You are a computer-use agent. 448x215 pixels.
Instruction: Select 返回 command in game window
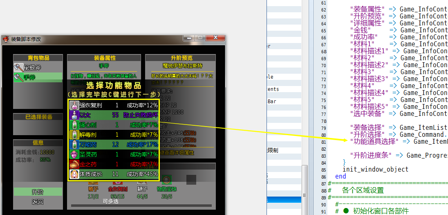38,202
